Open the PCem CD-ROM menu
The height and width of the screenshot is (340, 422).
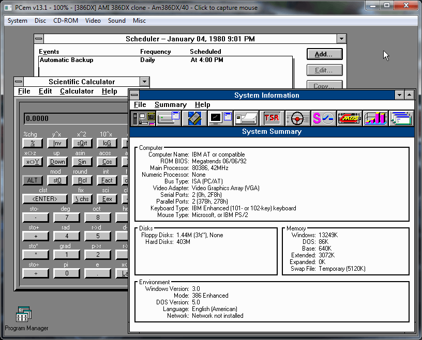coord(66,21)
